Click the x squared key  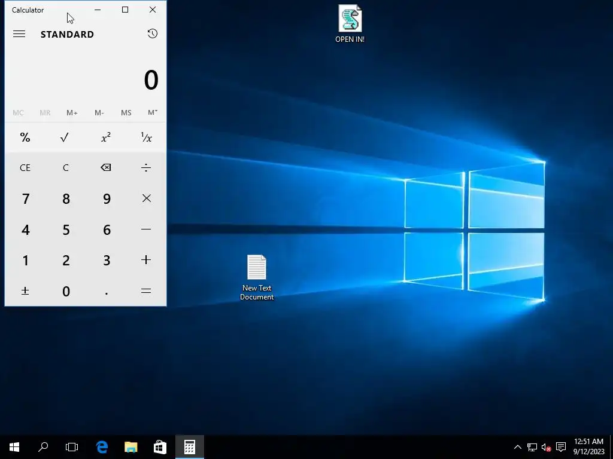pyautogui.click(x=106, y=137)
